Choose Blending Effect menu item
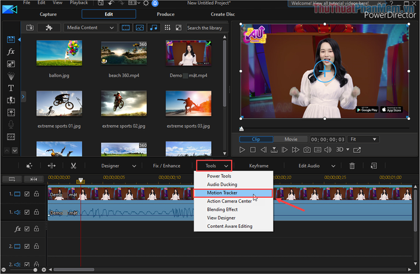This screenshot has height=274, width=420. pos(233,209)
